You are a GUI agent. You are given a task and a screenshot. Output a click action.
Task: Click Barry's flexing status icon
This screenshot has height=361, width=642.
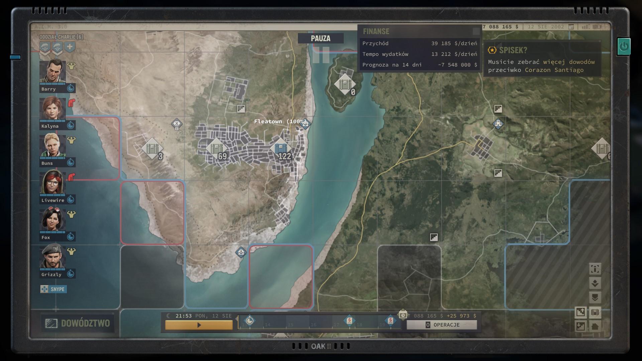tap(71, 66)
